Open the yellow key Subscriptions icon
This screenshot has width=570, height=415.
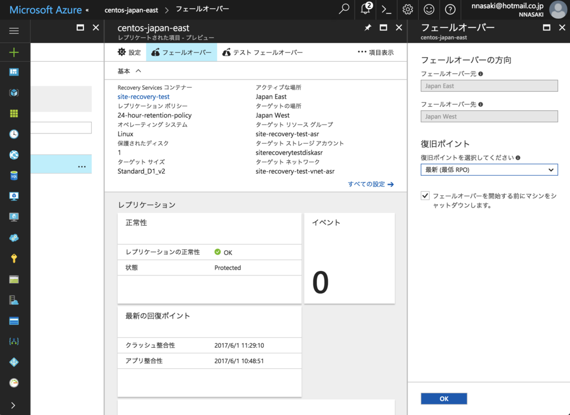14,258
